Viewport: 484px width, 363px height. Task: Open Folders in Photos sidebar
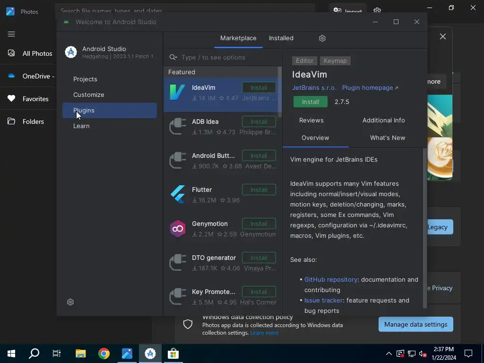click(28, 121)
